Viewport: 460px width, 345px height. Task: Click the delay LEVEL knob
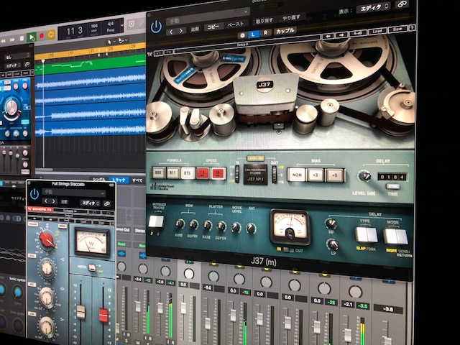pos(364,175)
